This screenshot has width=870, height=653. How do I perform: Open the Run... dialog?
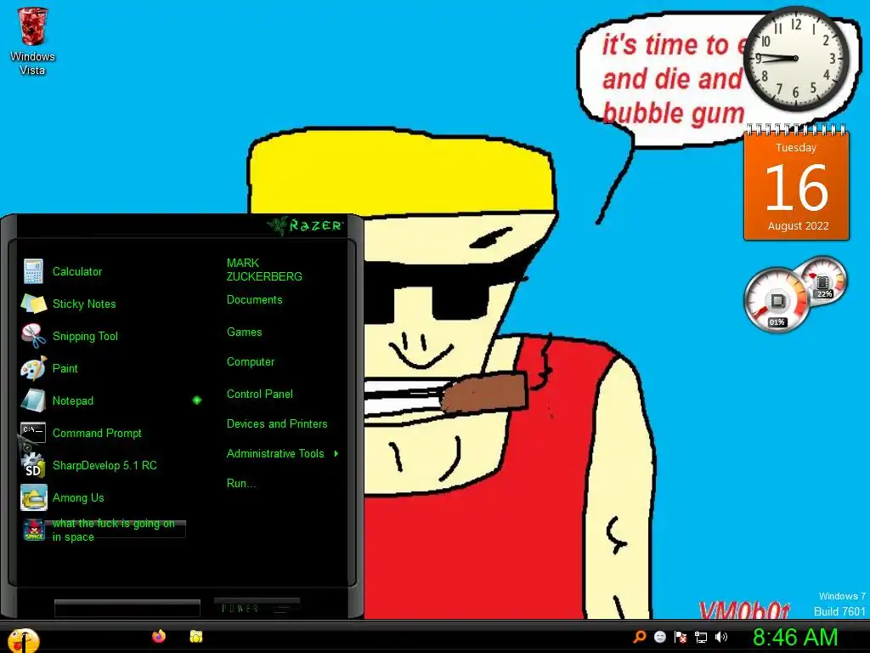241,483
